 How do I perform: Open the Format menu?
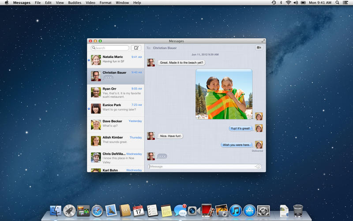point(105,3)
